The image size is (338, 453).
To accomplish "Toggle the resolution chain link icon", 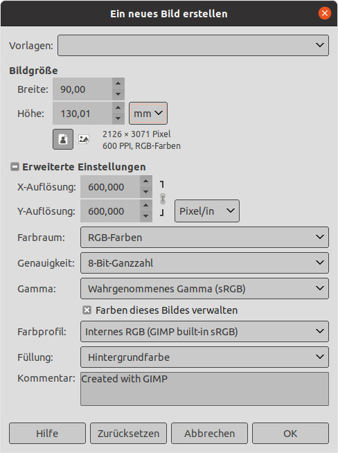I will pyautogui.click(x=163, y=199).
